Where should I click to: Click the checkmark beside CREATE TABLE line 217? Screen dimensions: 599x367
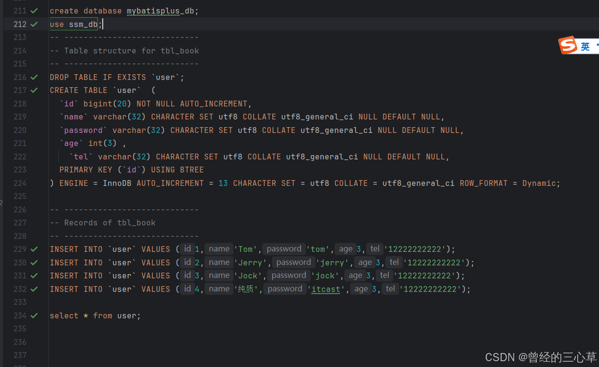(x=34, y=90)
